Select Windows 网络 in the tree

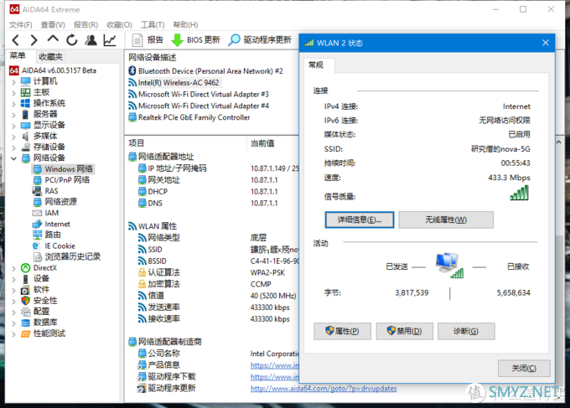click(63, 169)
